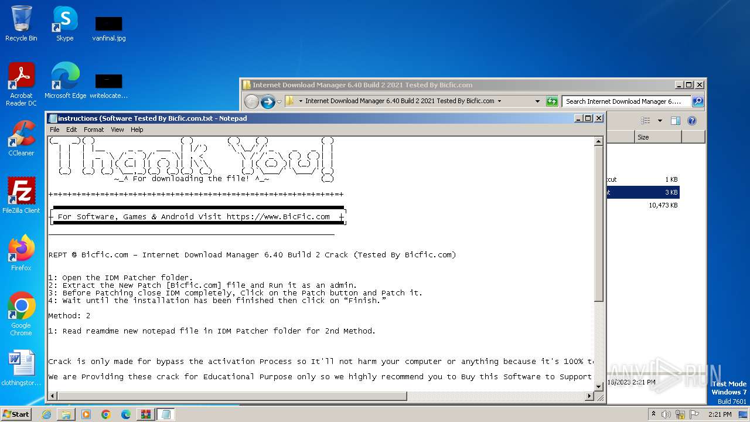Click the clock showing 2:21 PM
The image size is (750, 422).
720,414
